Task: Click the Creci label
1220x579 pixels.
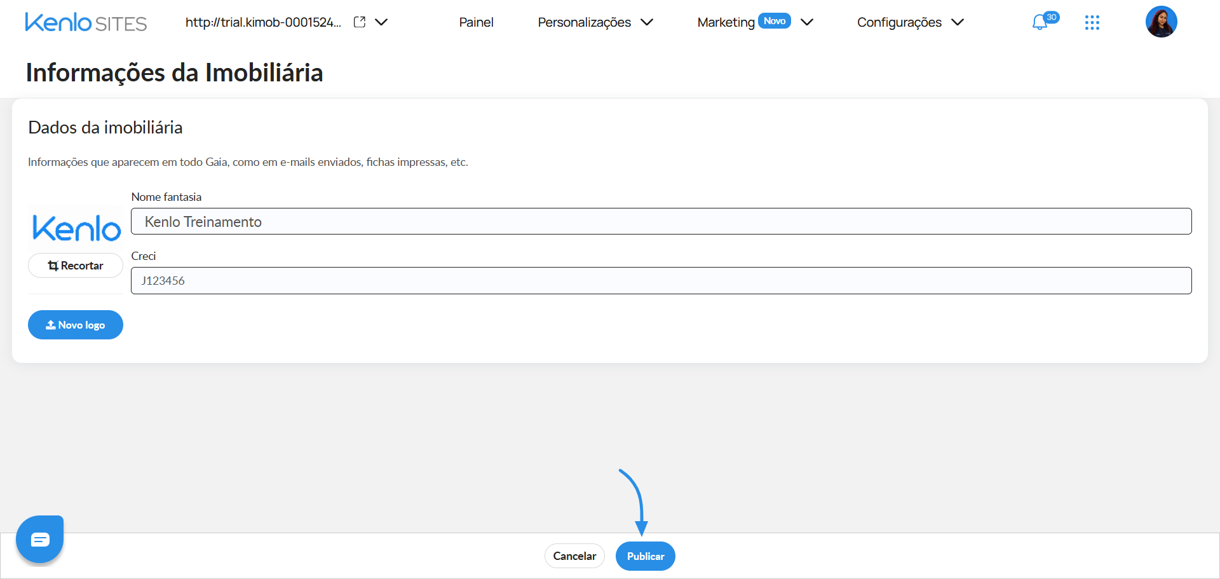Action: 144,256
